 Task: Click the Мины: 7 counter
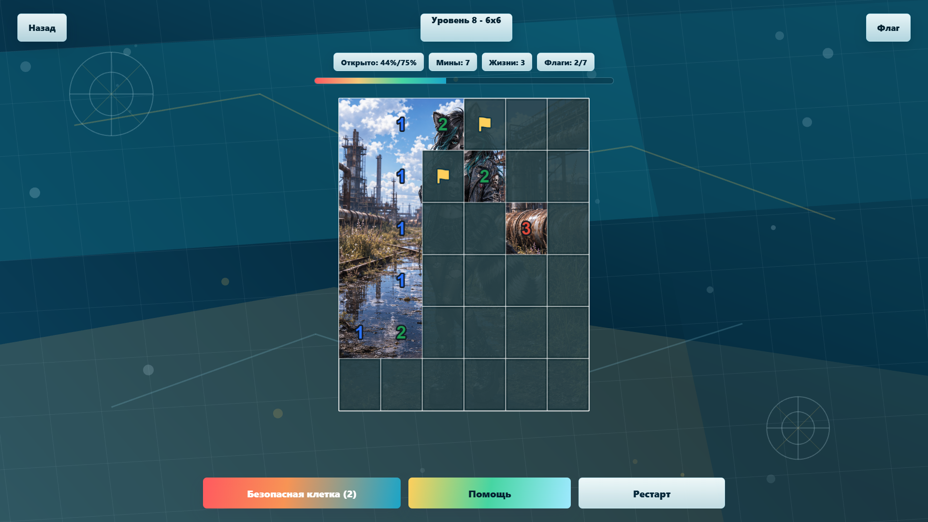453,62
